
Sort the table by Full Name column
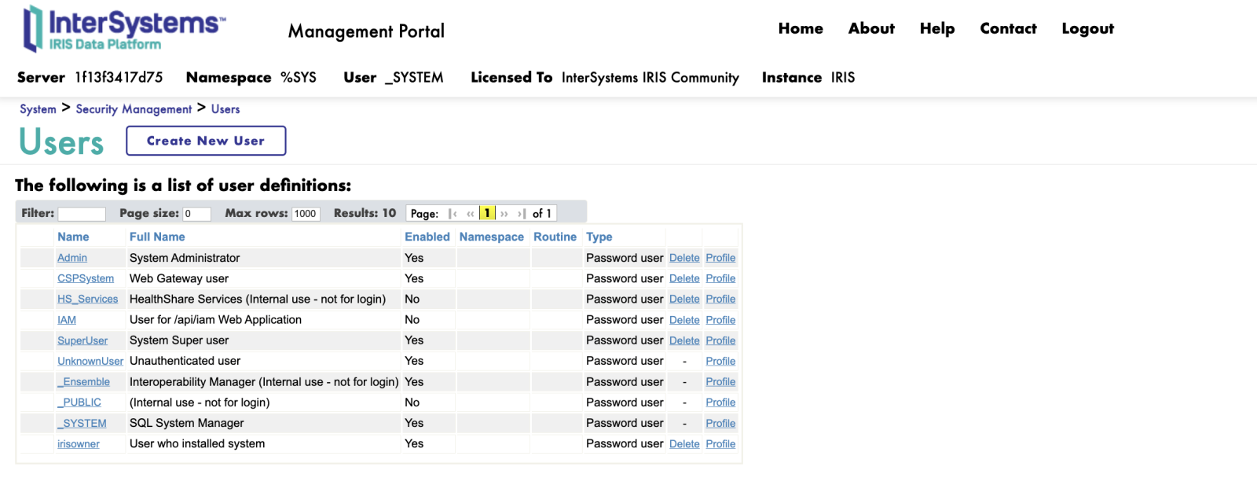click(157, 237)
